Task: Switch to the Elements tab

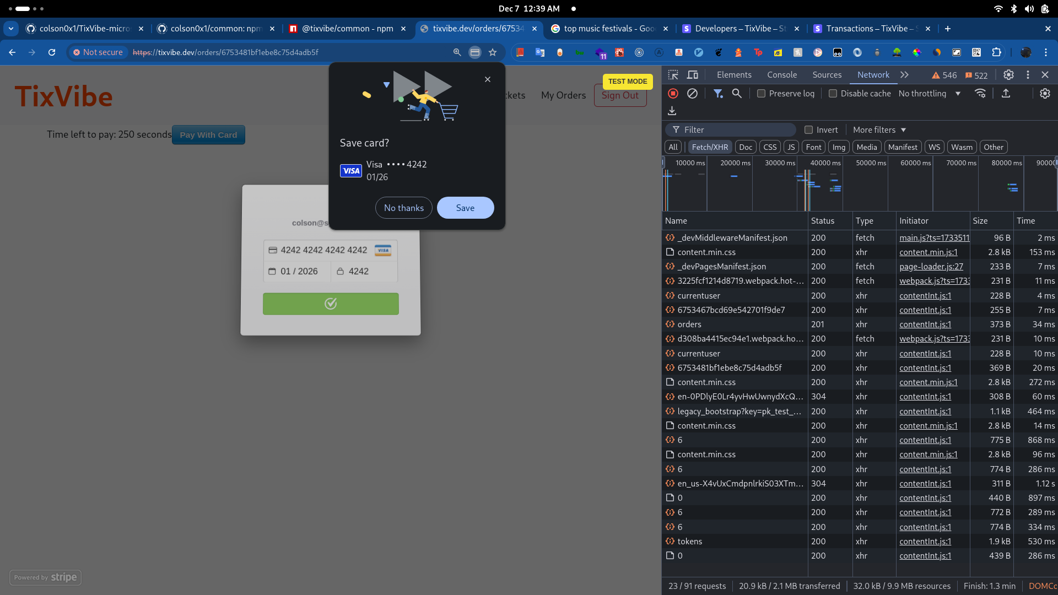Action: [734, 75]
